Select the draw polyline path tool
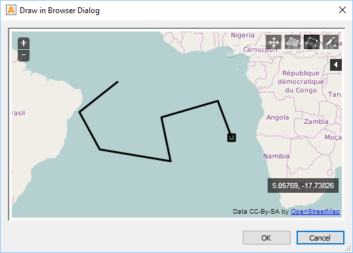 [312, 42]
